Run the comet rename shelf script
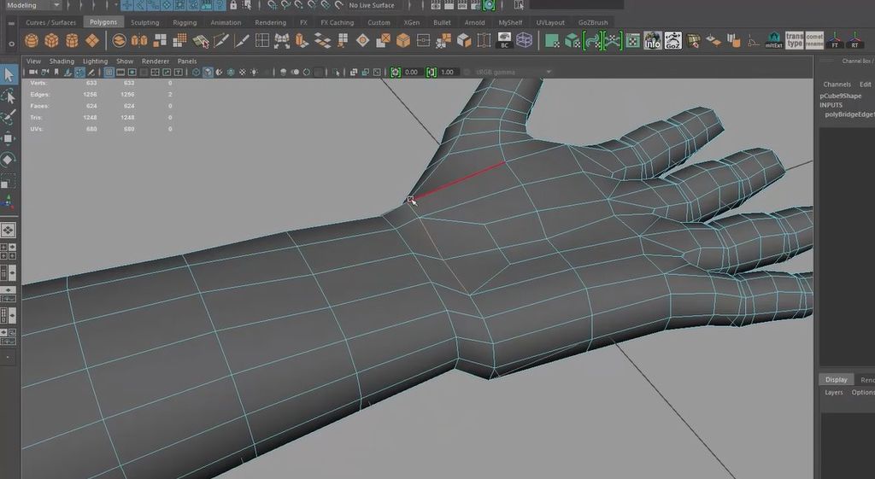Viewport: 875px width, 479px height. [x=814, y=41]
